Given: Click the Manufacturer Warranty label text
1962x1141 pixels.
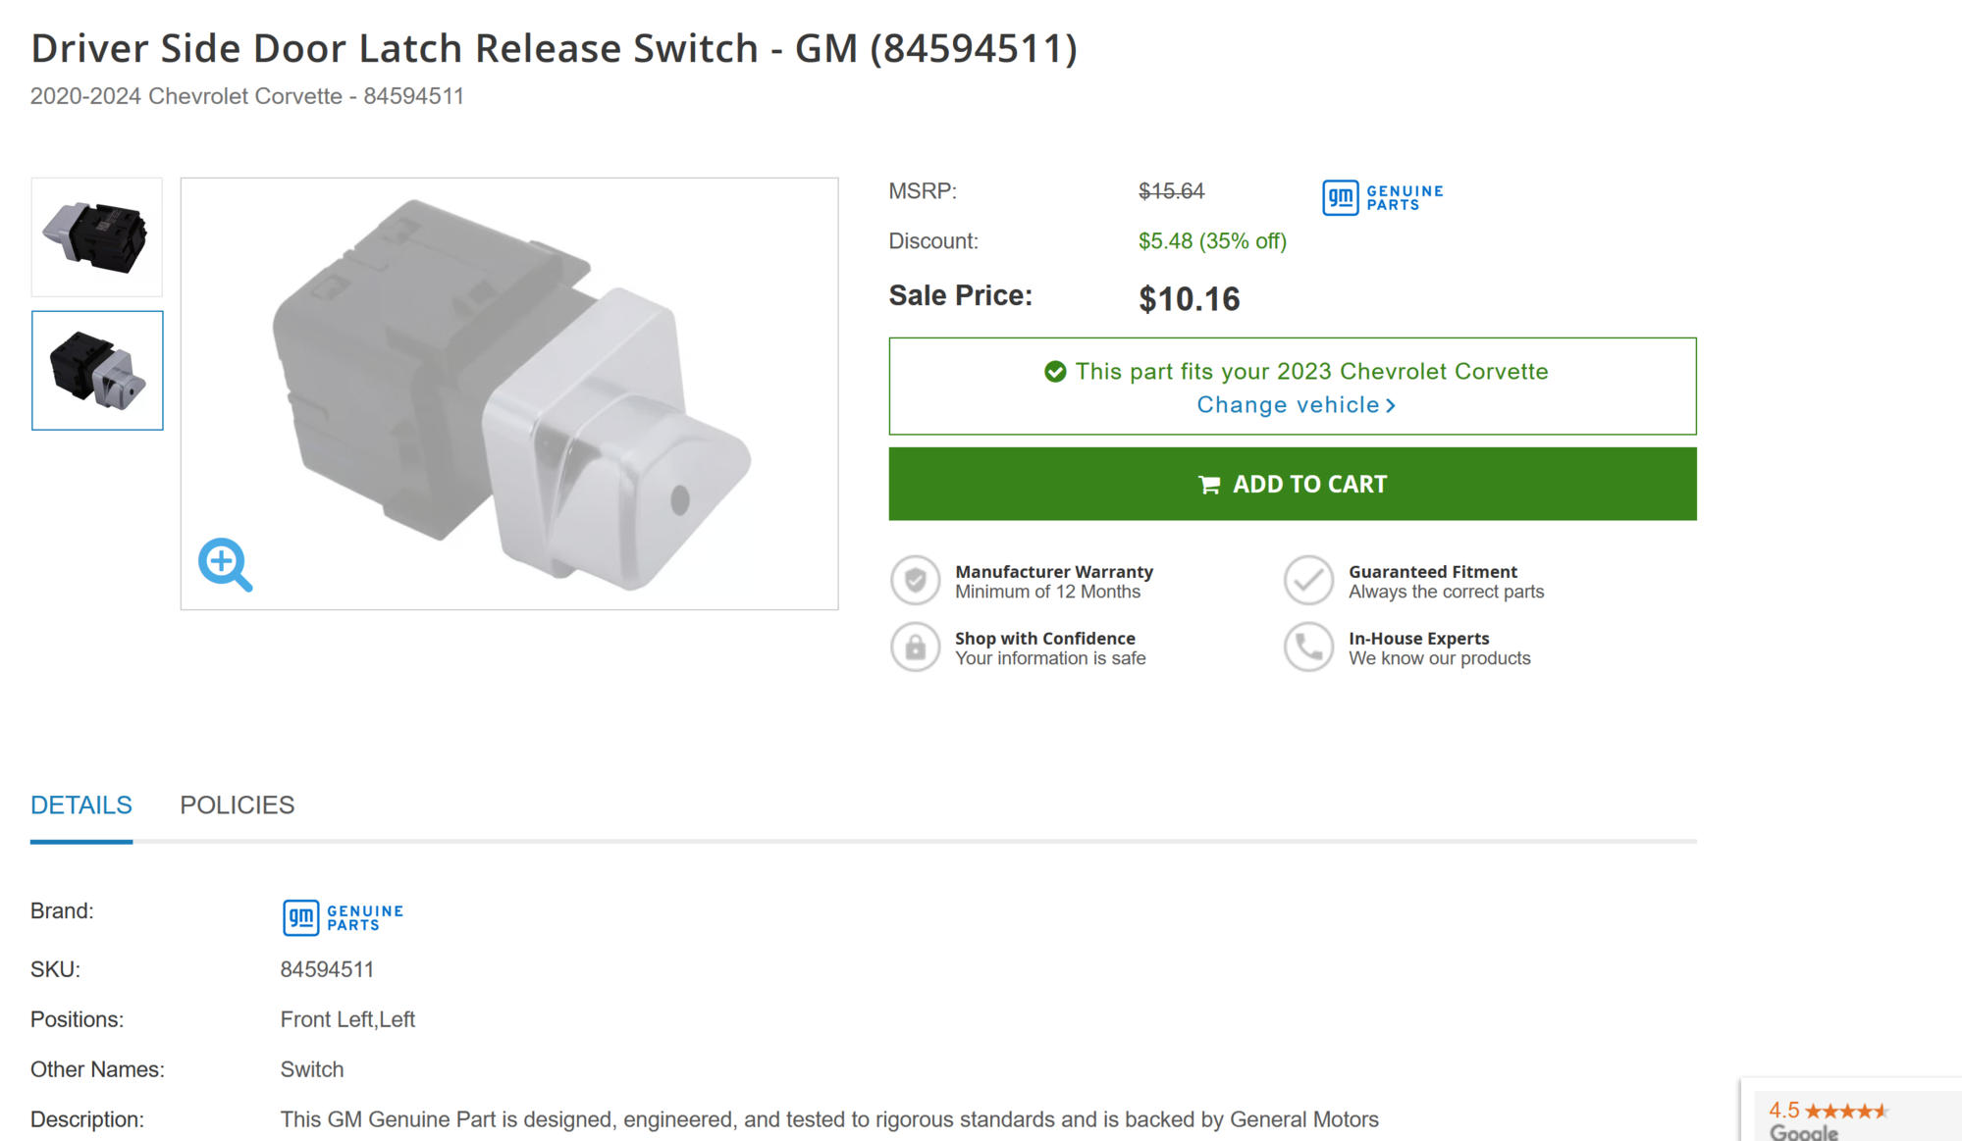Looking at the screenshot, I should point(1053,572).
